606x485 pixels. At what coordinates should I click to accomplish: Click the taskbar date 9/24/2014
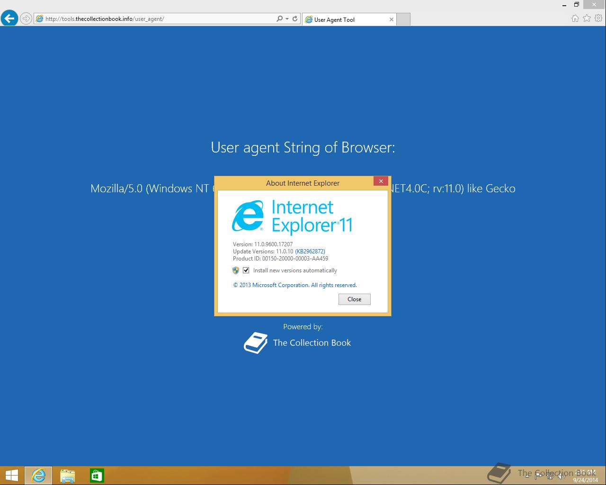tap(586, 480)
